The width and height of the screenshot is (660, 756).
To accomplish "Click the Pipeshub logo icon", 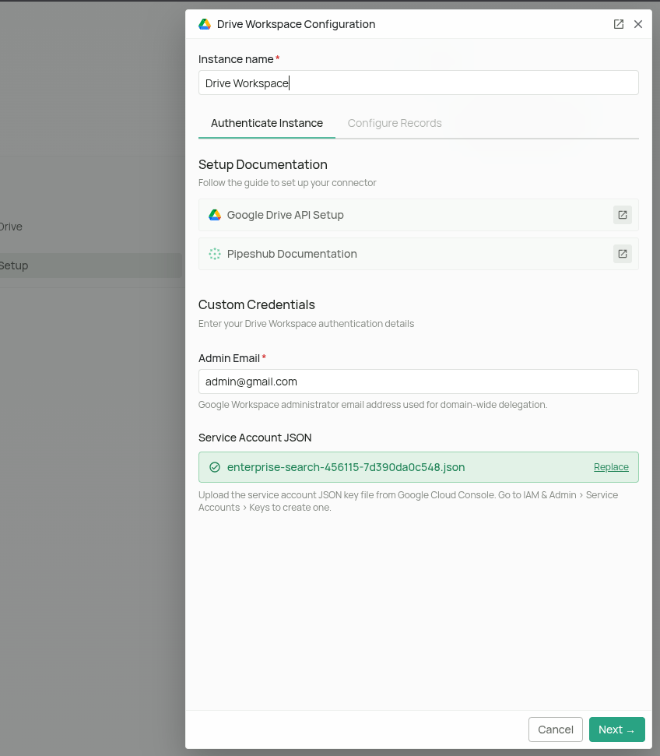I will pos(215,254).
